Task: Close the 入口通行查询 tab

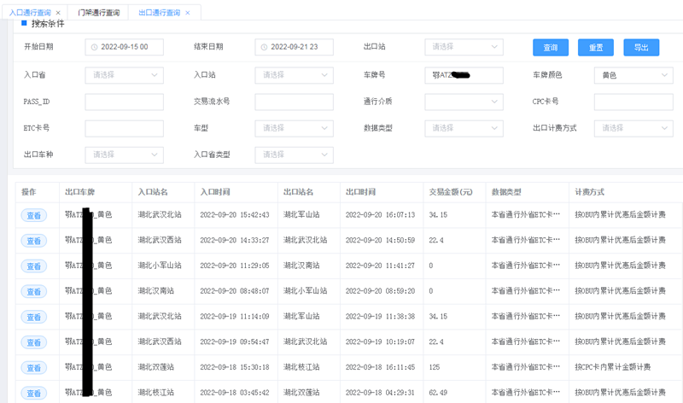Action: pyautogui.click(x=58, y=13)
